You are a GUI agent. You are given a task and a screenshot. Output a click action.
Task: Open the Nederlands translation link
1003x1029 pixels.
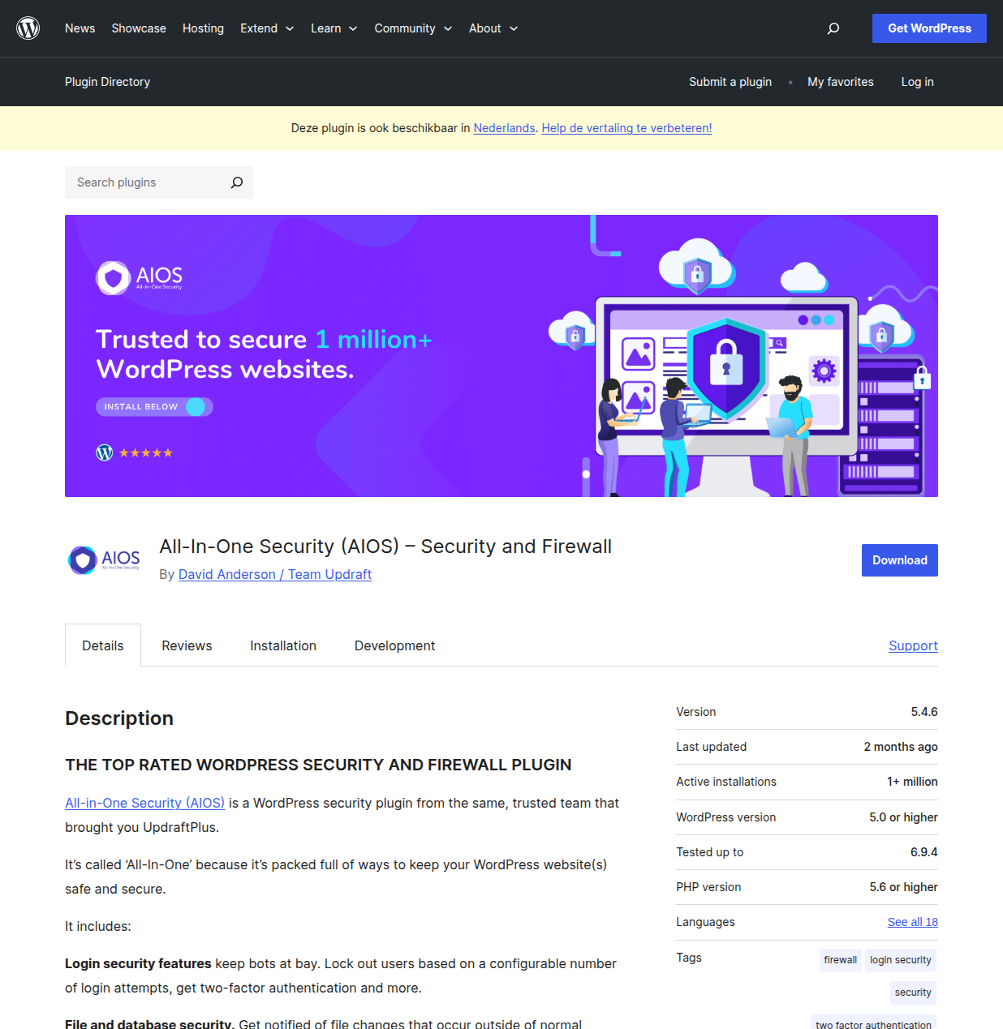pyautogui.click(x=504, y=128)
